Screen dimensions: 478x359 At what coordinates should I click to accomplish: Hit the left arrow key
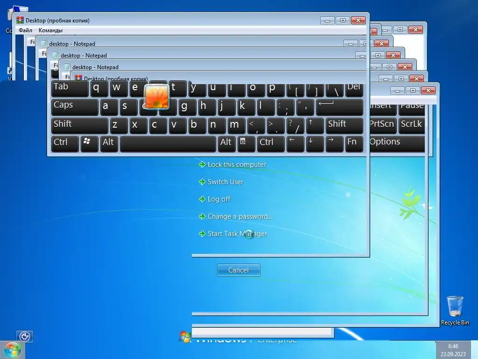(x=295, y=144)
